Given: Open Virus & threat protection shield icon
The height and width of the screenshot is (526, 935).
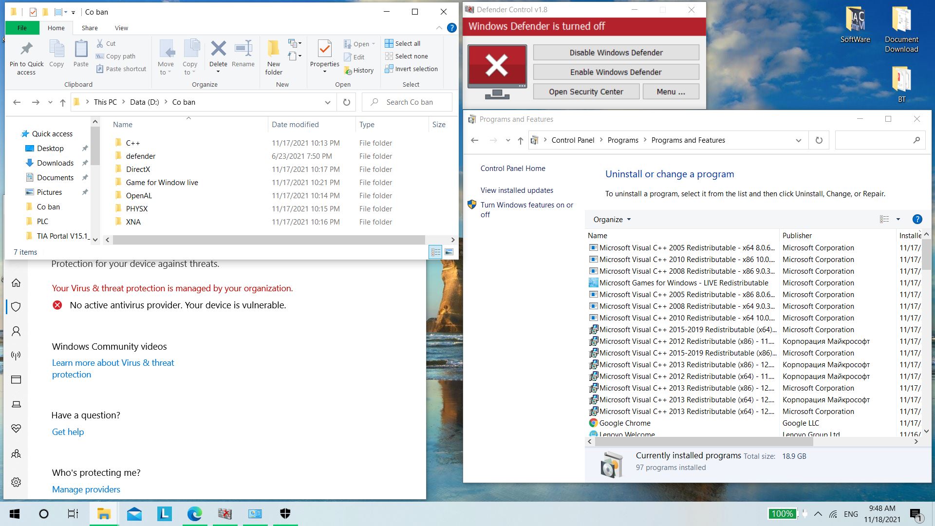Looking at the screenshot, I should 16,306.
